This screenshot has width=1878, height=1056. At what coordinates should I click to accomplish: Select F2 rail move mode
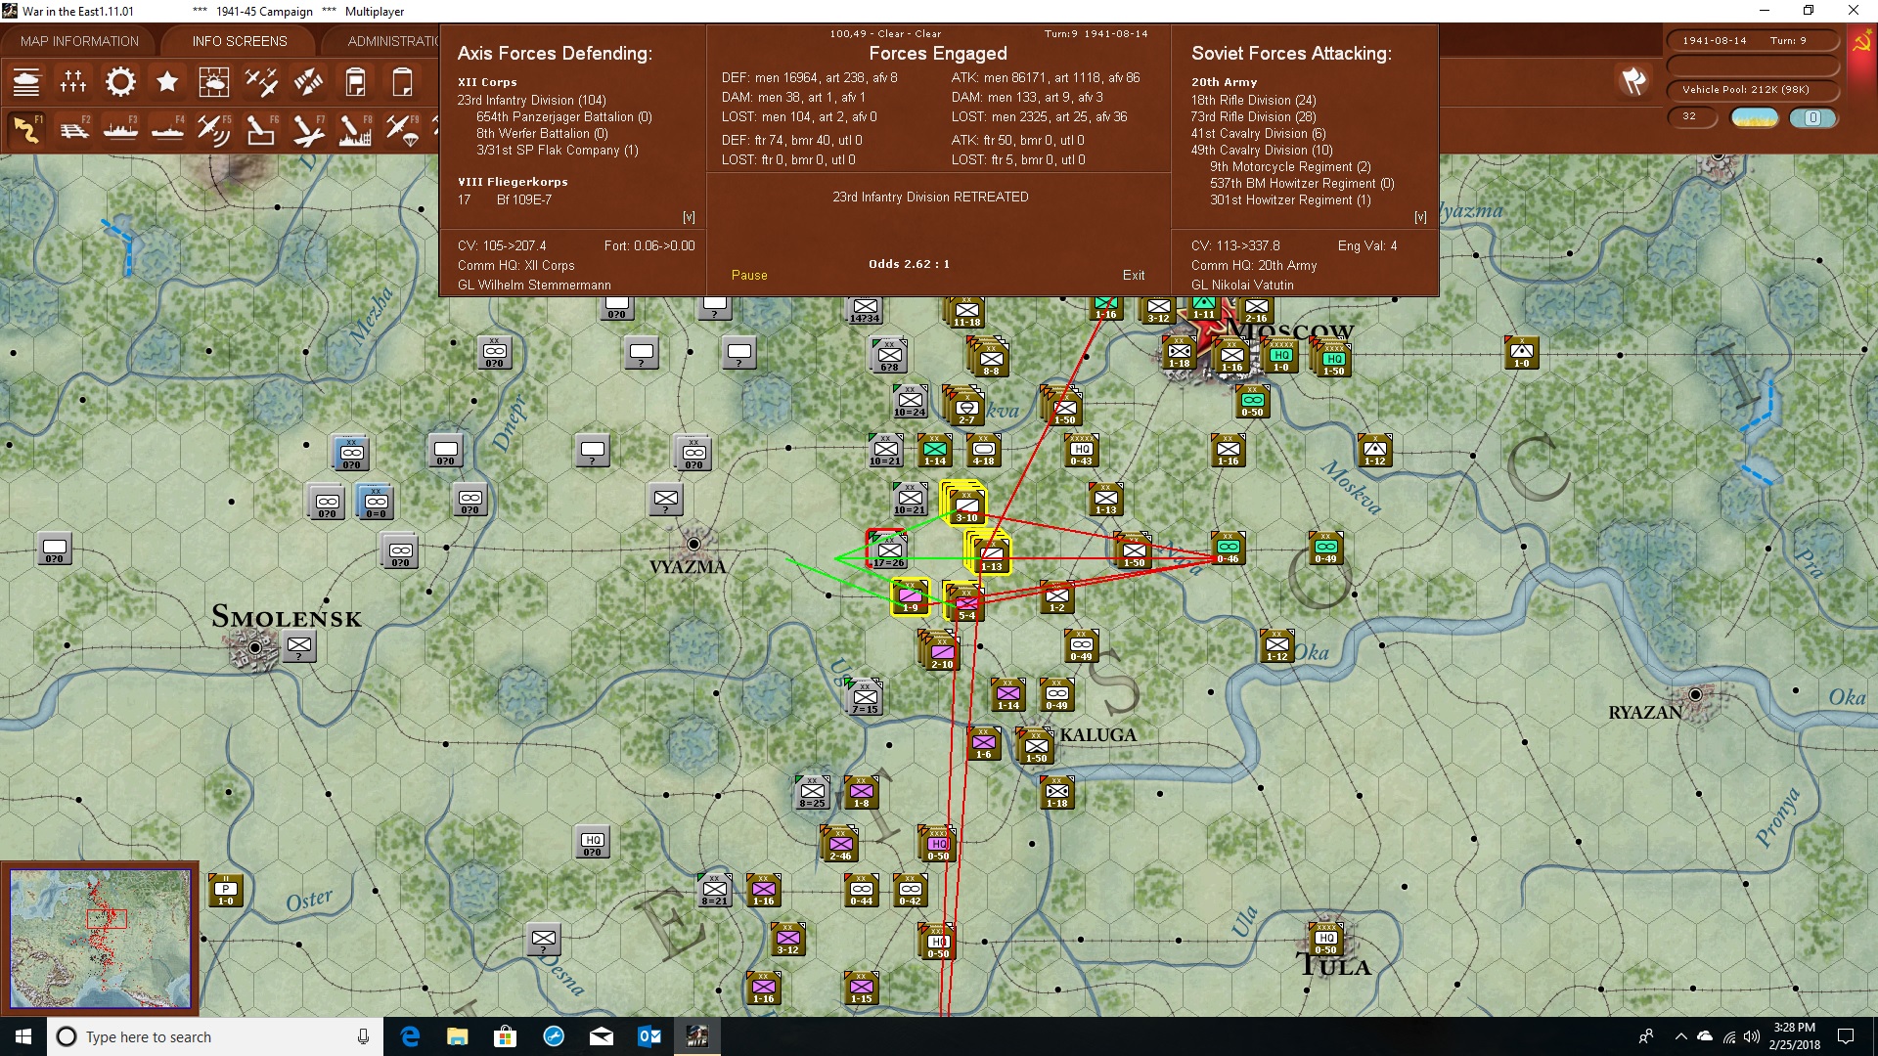pyautogui.click(x=73, y=130)
